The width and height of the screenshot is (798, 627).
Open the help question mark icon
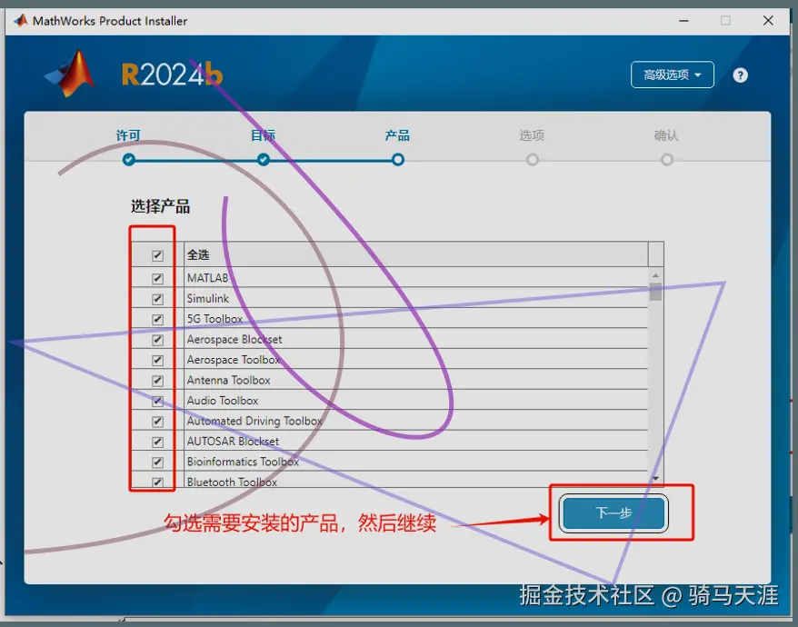click(740, 75)
